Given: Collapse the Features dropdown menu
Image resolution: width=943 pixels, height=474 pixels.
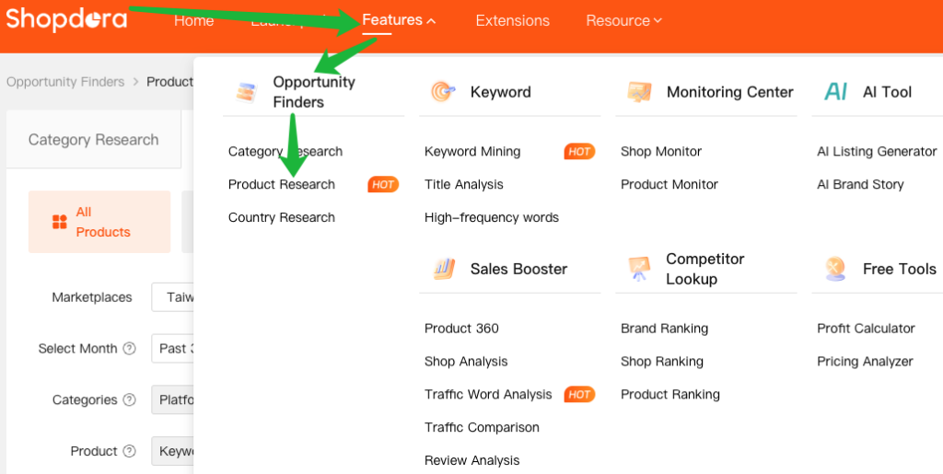Looking at the screenshot, I should [400, 20].
